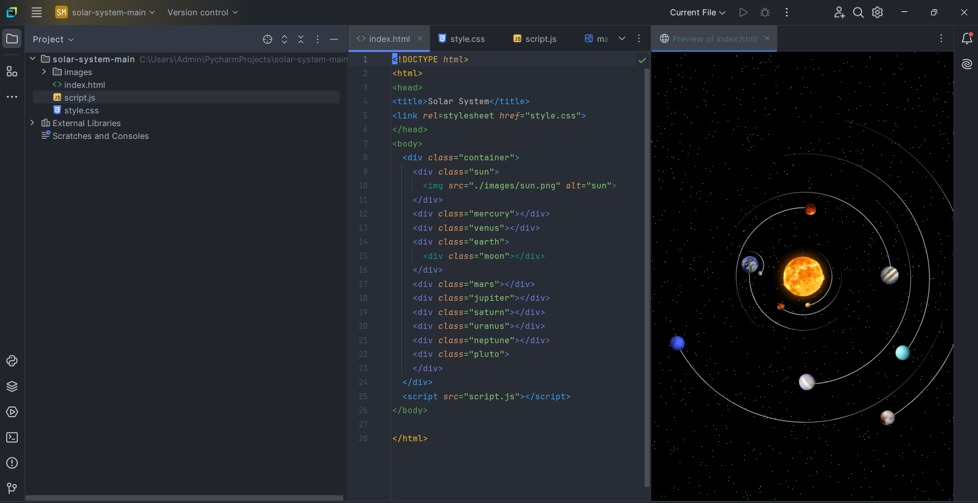Select index.html in project tree
The height and width of the screenshot is (503, 978).
tap(79, 85)
